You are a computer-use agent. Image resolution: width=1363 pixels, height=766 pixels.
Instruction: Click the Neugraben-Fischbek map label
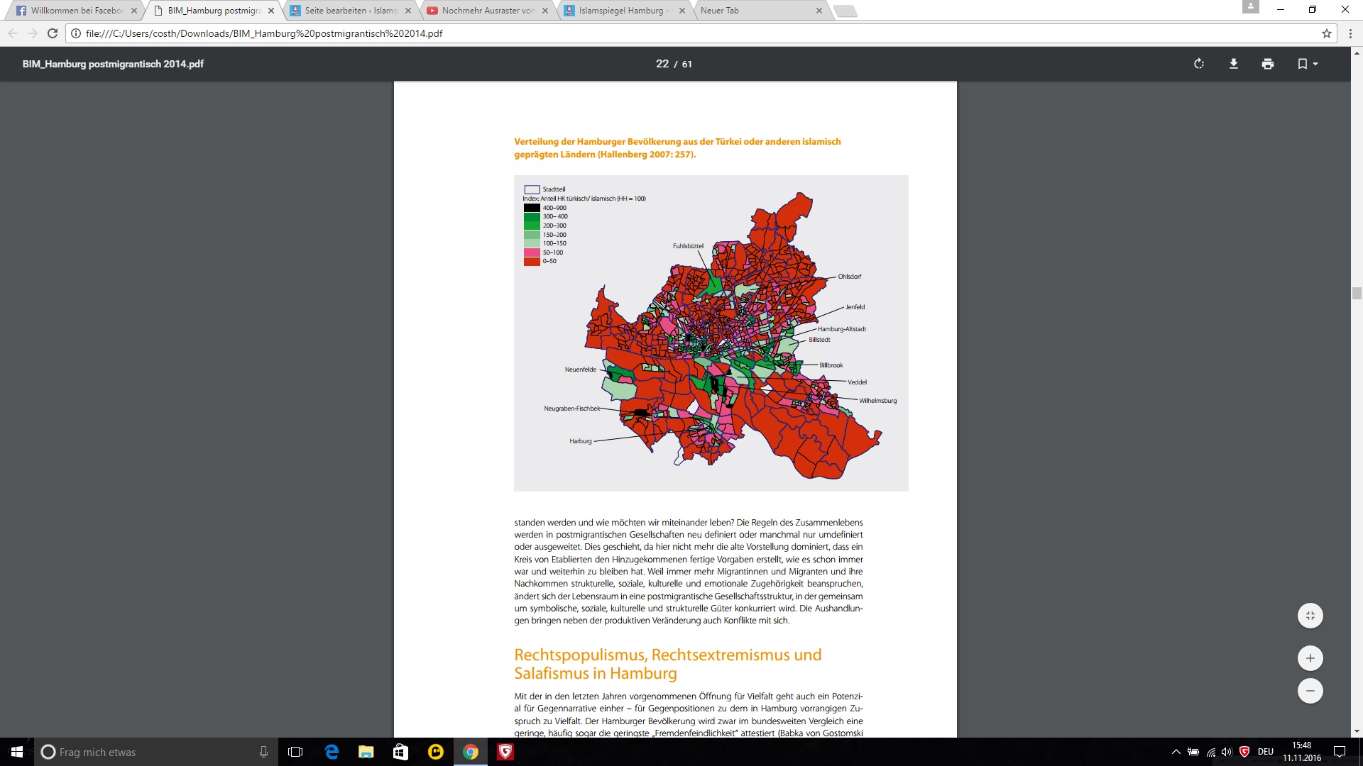[571, 409]
